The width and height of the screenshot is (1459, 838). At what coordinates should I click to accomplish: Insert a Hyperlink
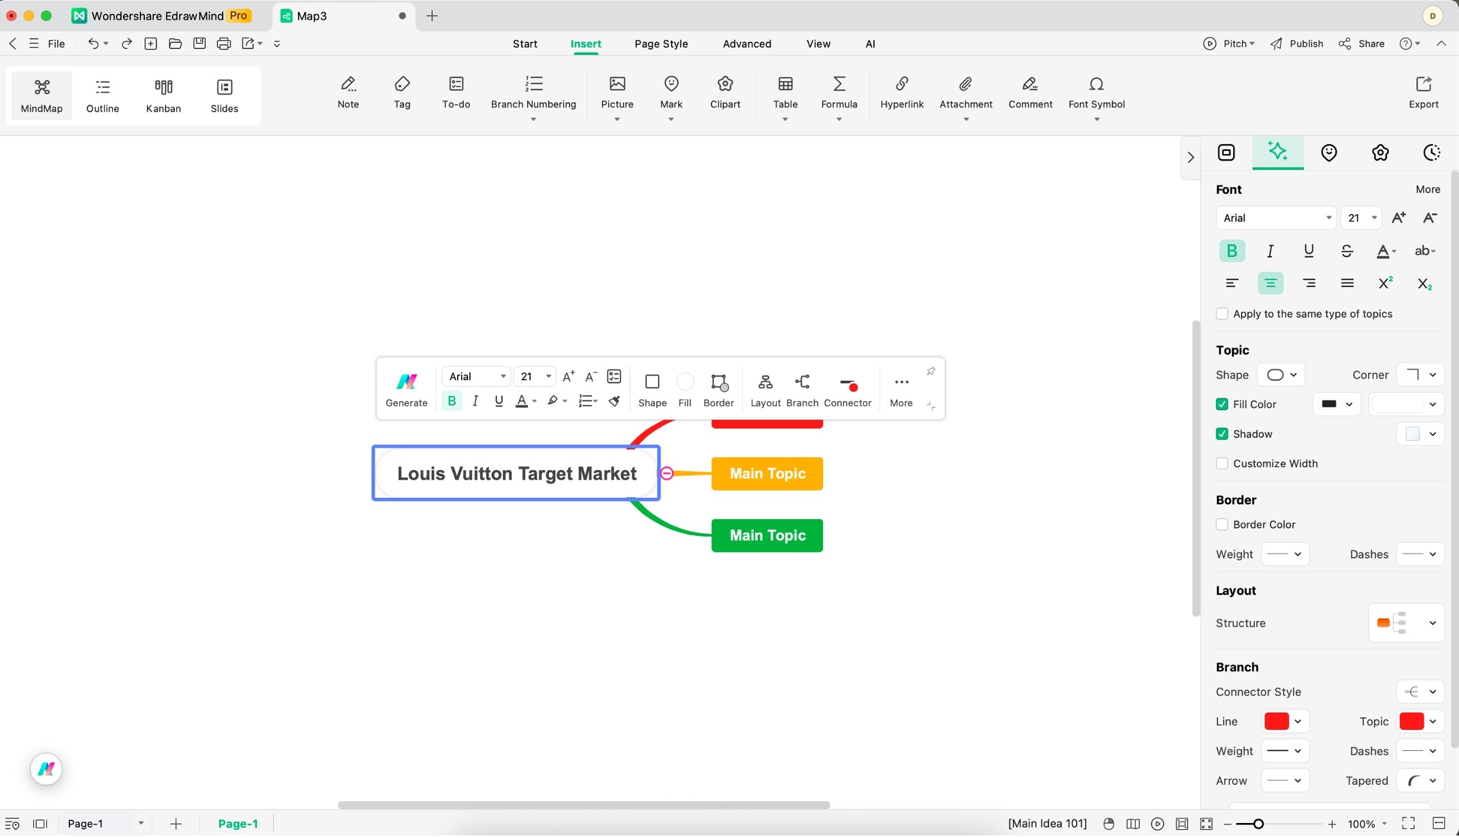(902, 92)
